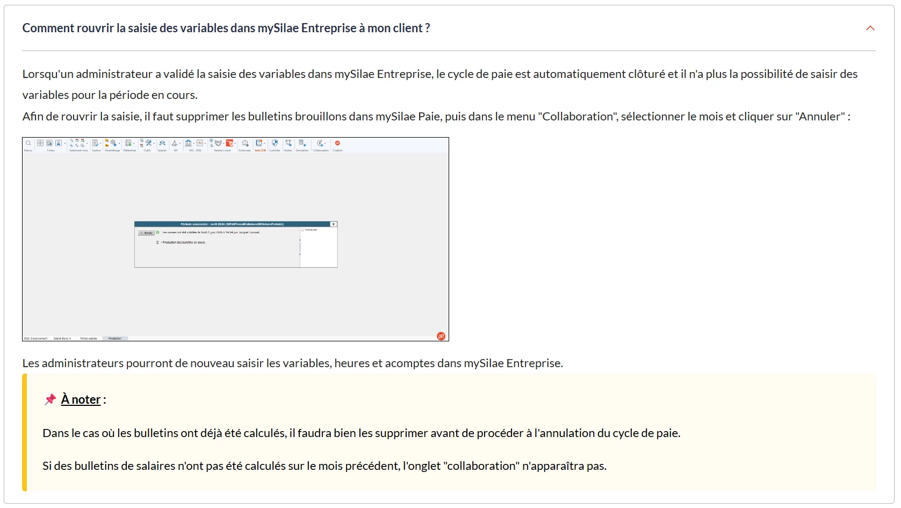This screenshot has width=901, height=508.
Task: Click the Annuler button in the dialog
Action: click(146, 233)
